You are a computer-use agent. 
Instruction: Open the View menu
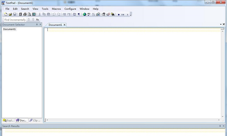pyautogui.click(x=35, y=9)
